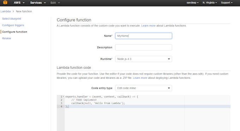The height and width of the screenshot is (131, 240).
Task: Click the orange AWS cube logo
Action: 5,2
